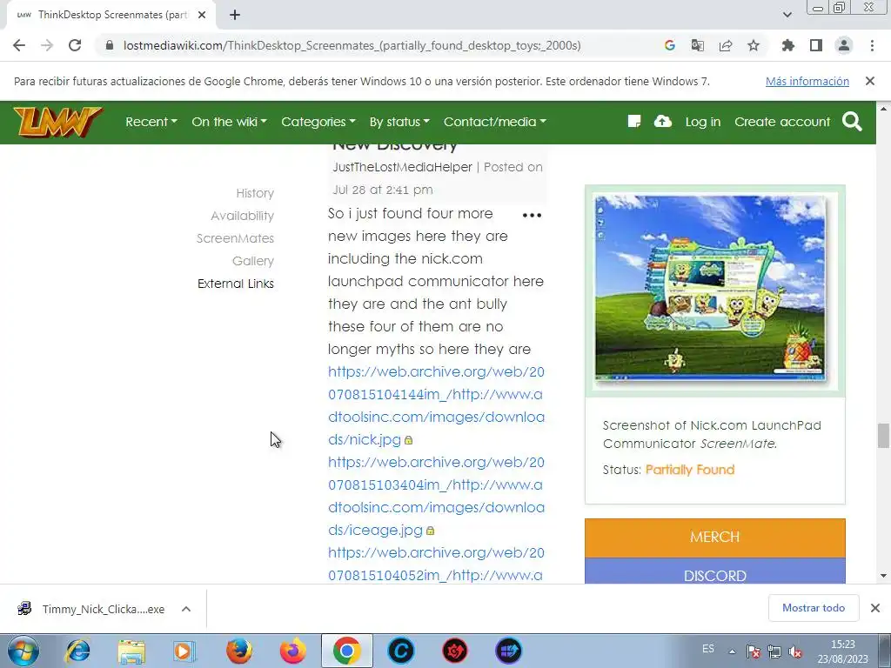Click the scrollbar down arrow
891x668 pixels.
tap(883, 576)
